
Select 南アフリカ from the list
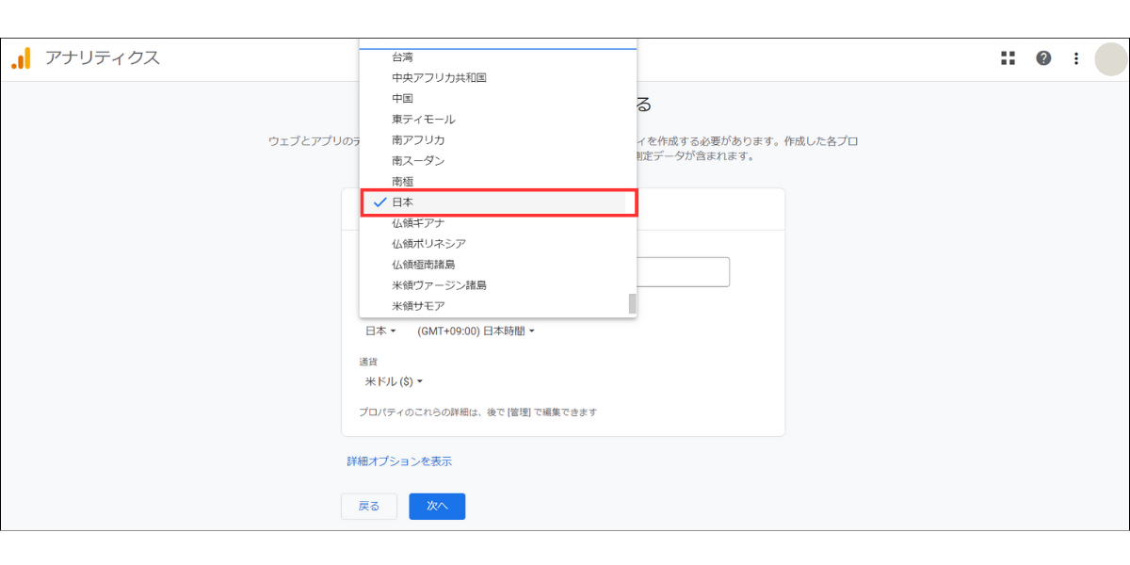point(498,140)
